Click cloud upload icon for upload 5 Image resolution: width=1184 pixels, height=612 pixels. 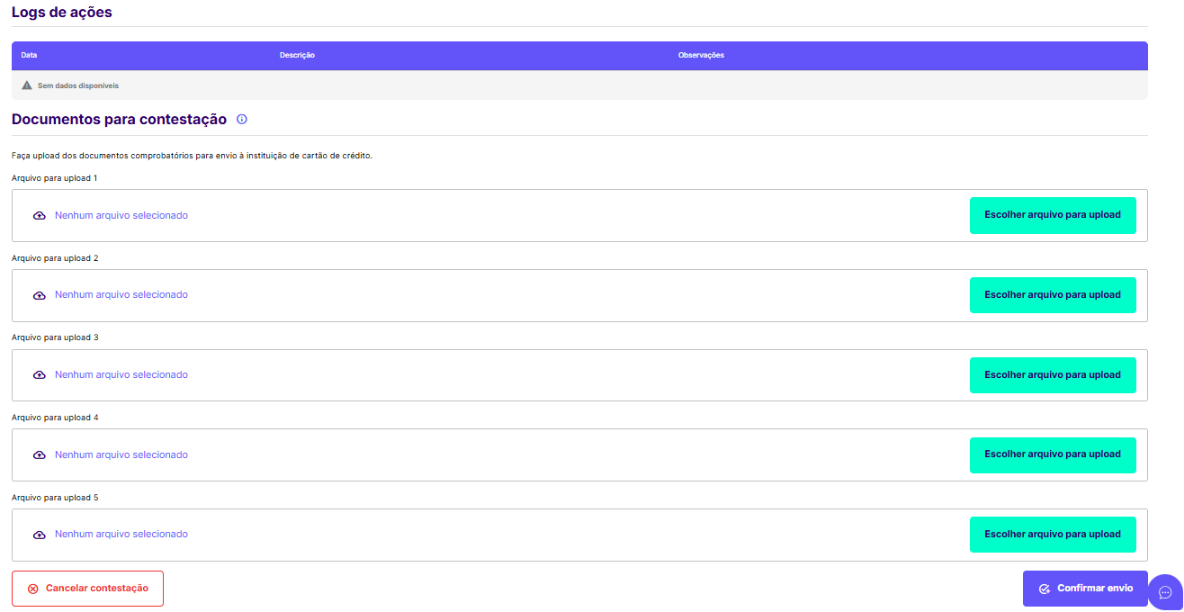click(x=40, y=535)
